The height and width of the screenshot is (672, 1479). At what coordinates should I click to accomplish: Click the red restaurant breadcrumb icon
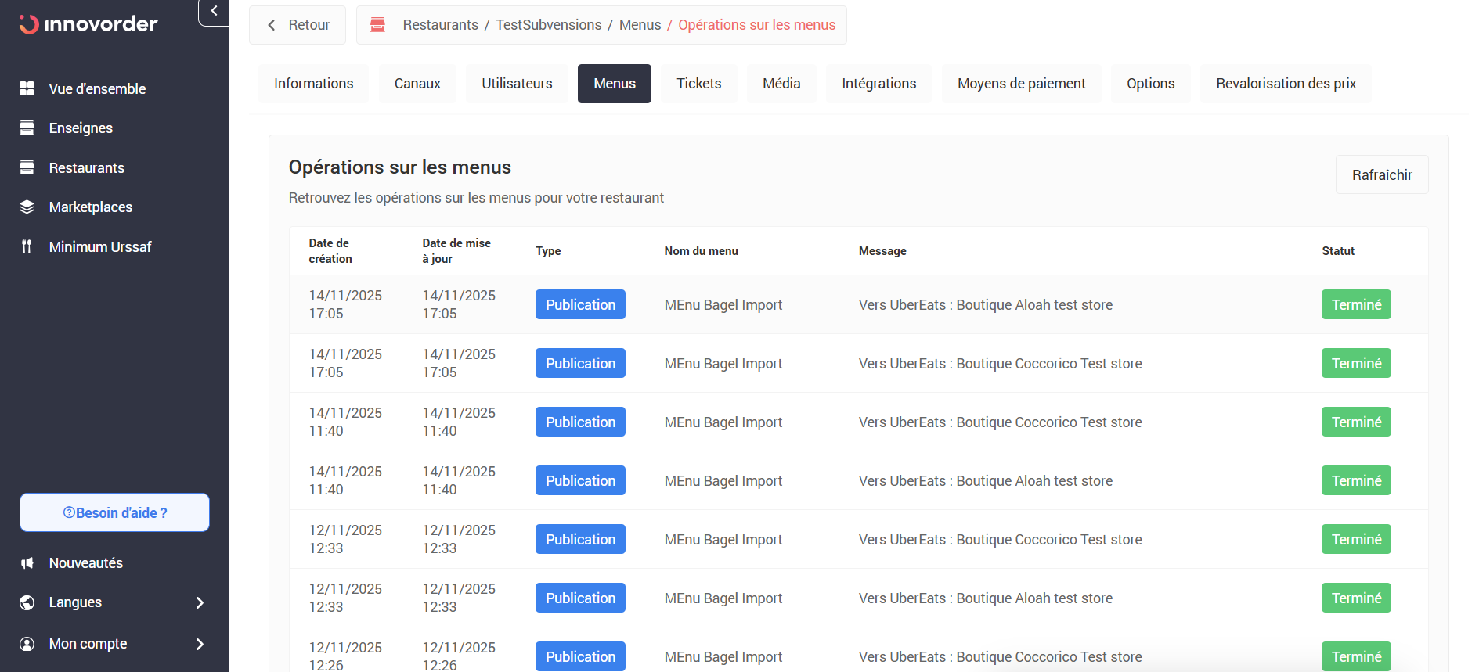click(377, 25)
